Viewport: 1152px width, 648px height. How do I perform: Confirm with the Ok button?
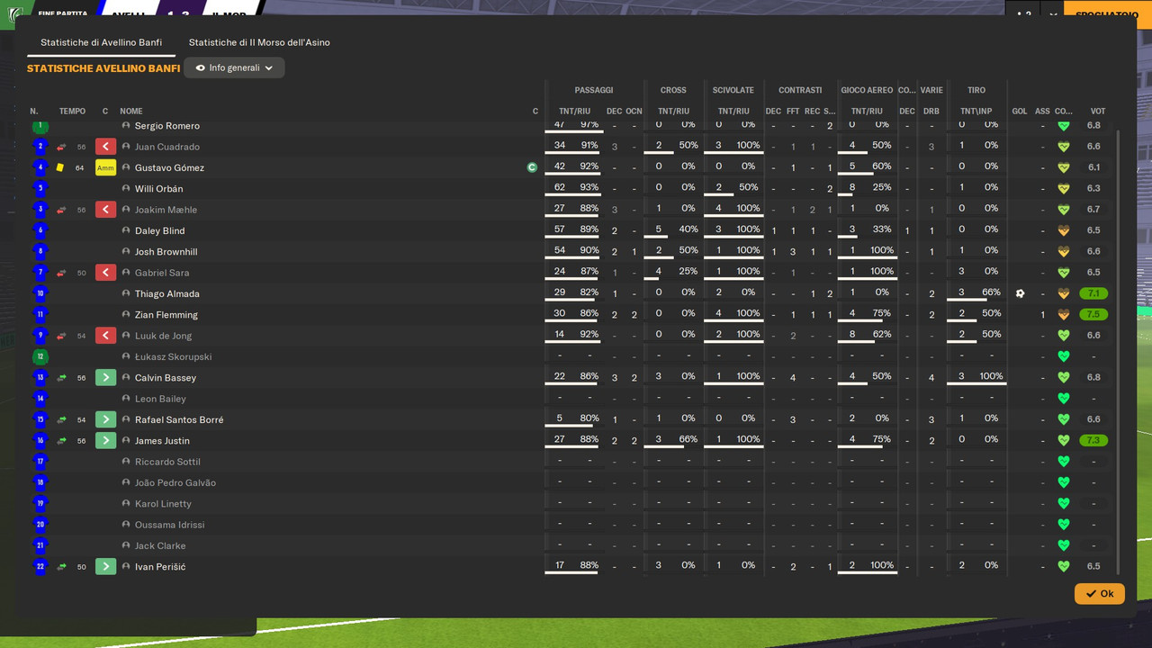[1099, 594]
